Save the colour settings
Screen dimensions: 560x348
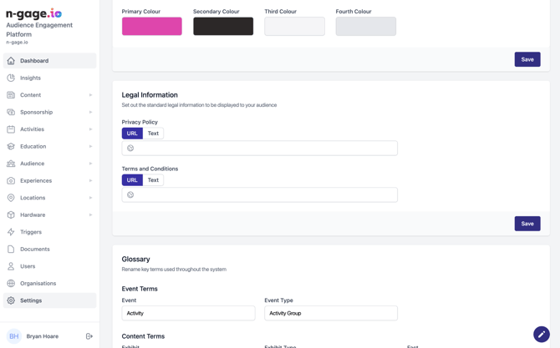point(527,59)
